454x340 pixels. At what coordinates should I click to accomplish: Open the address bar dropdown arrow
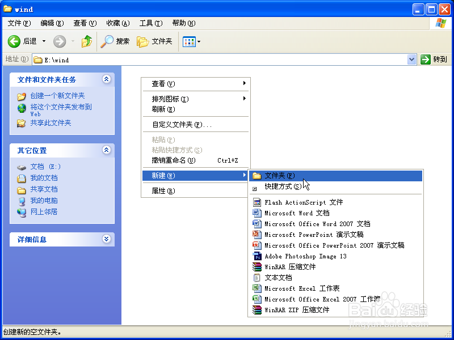411,60
